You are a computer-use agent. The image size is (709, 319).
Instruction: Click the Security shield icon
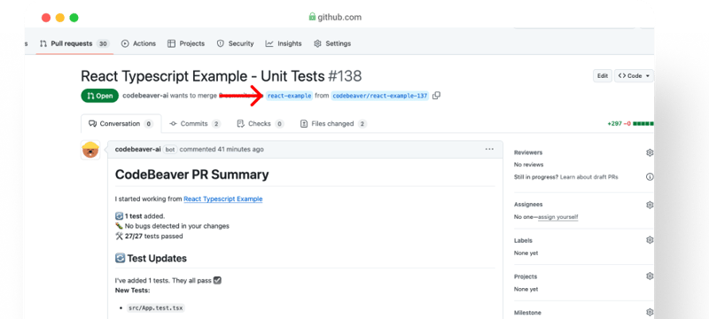pos(221,43)
